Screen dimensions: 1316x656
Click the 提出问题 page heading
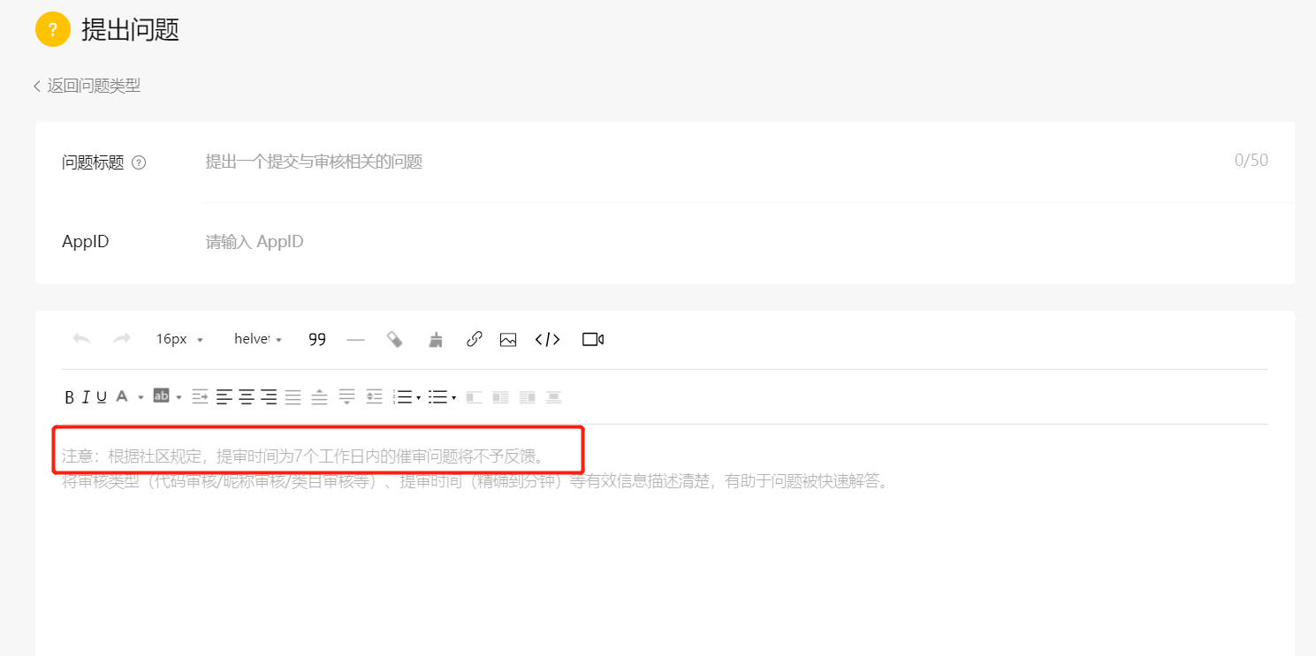[x=131, y=29]
